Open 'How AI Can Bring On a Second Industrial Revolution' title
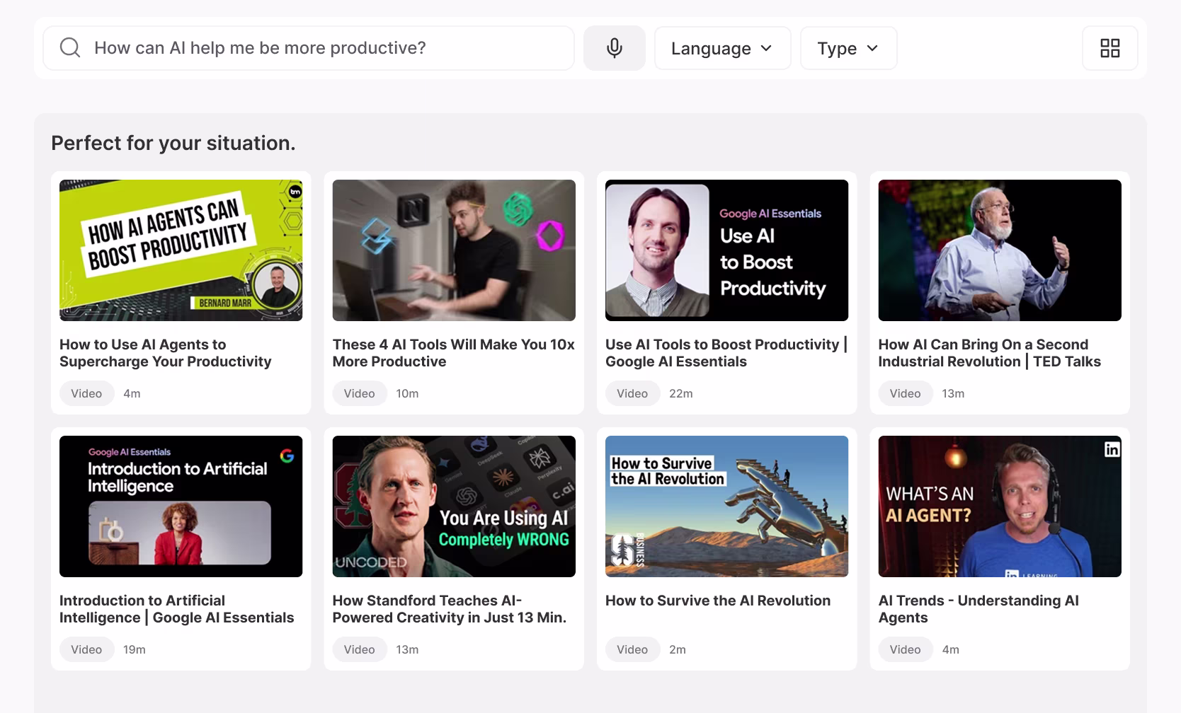The width and height of the screenshot is (1181, 713). [990, 353]
